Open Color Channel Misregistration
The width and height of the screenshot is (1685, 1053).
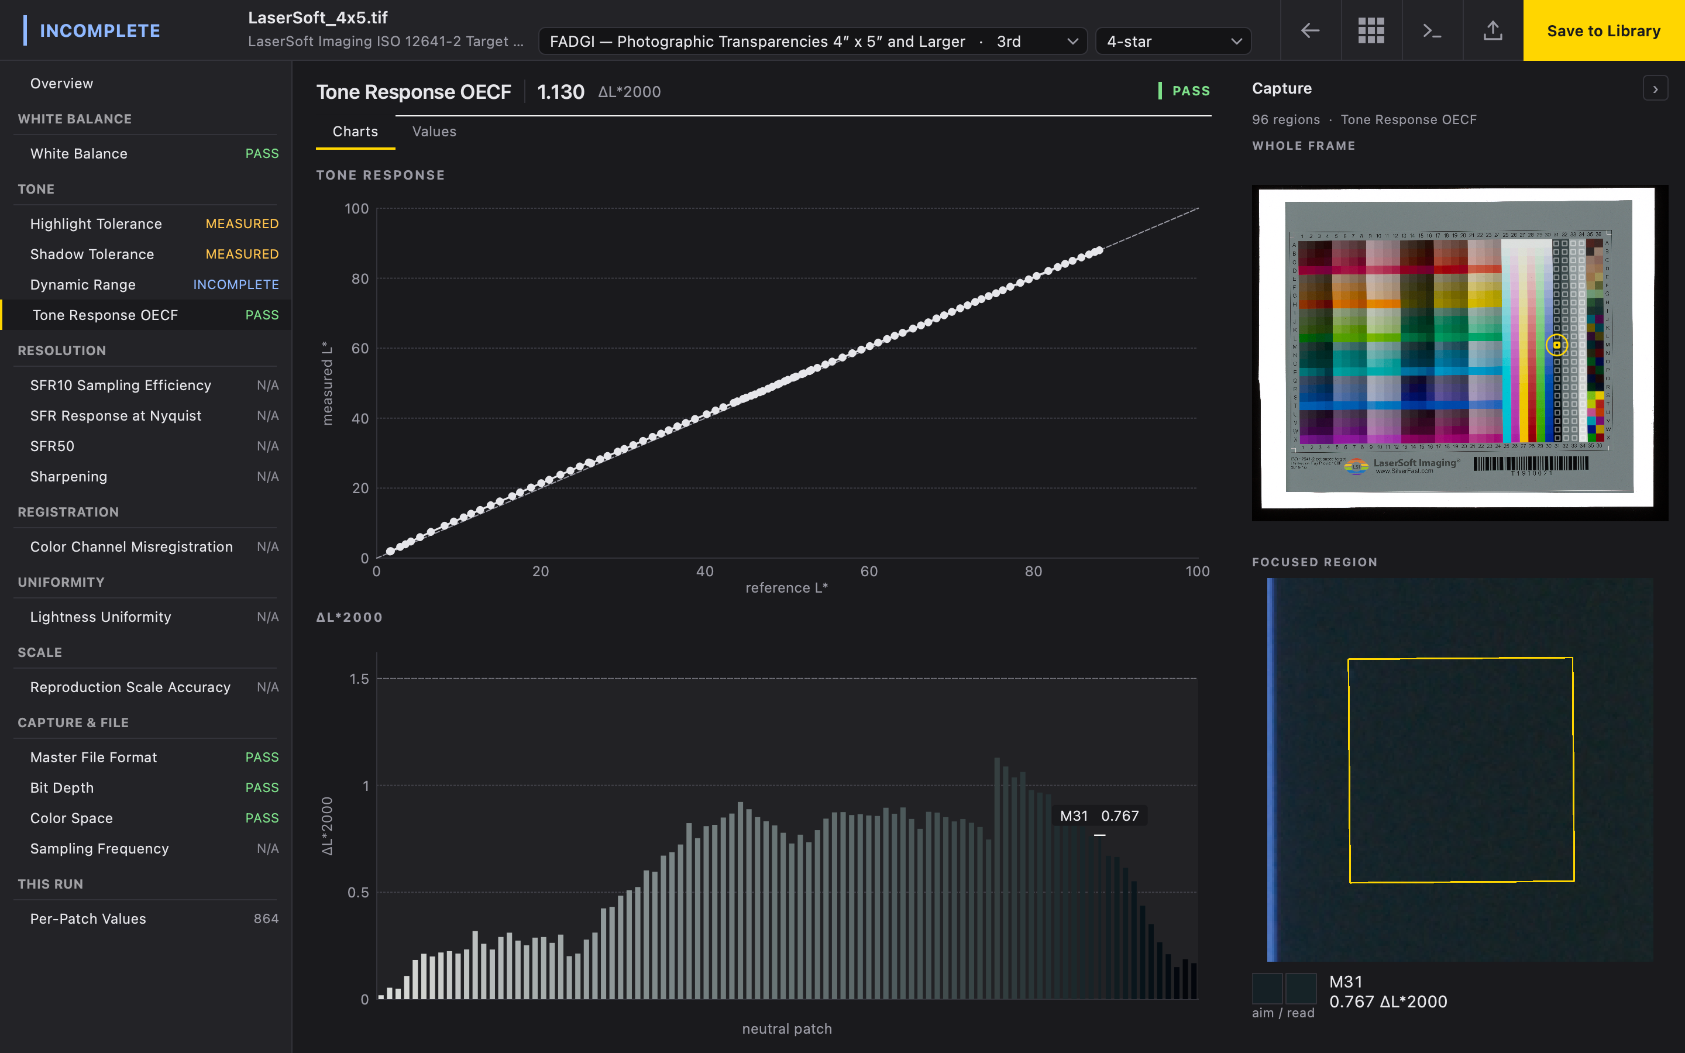coord(146,547)
